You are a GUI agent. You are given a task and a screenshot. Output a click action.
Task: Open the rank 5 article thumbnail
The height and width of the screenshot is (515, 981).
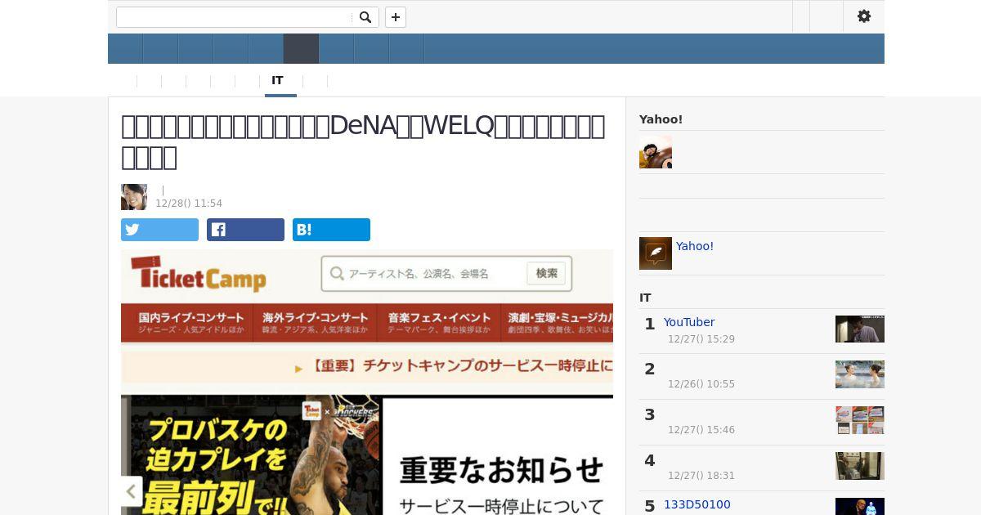[x=860, y=507]
